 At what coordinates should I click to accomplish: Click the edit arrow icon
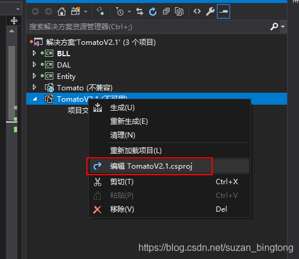coord(98,166)
